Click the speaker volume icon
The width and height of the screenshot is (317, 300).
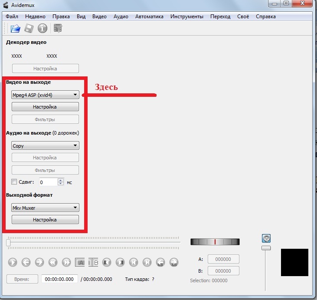[x=266, y=238]
